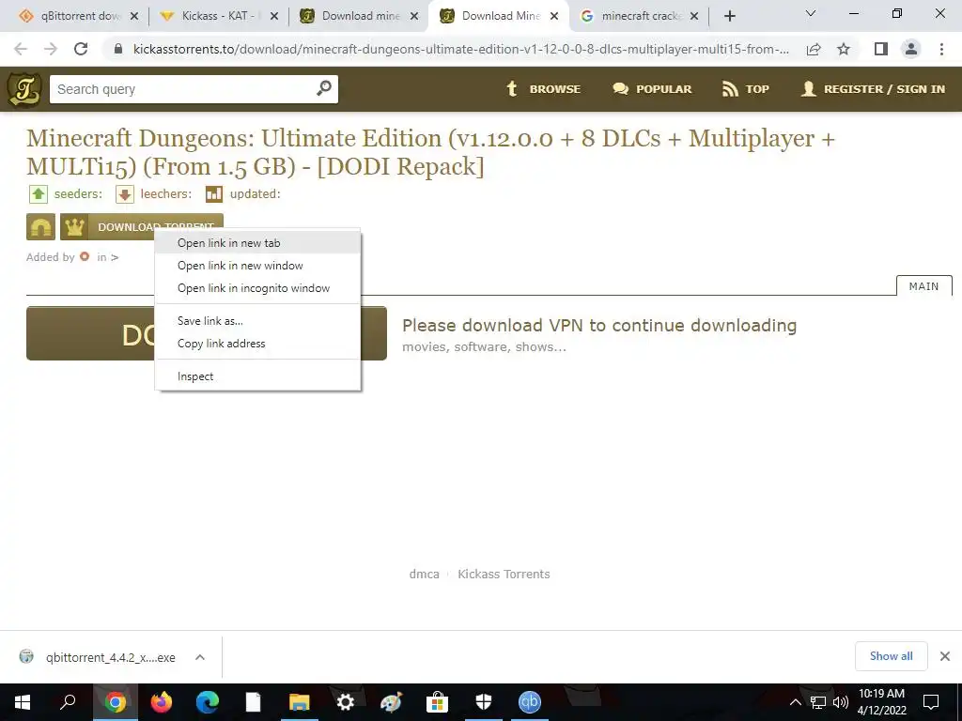Click the search magnifier icon
This screenshot has height=721, width=962.
pos(323,89)
